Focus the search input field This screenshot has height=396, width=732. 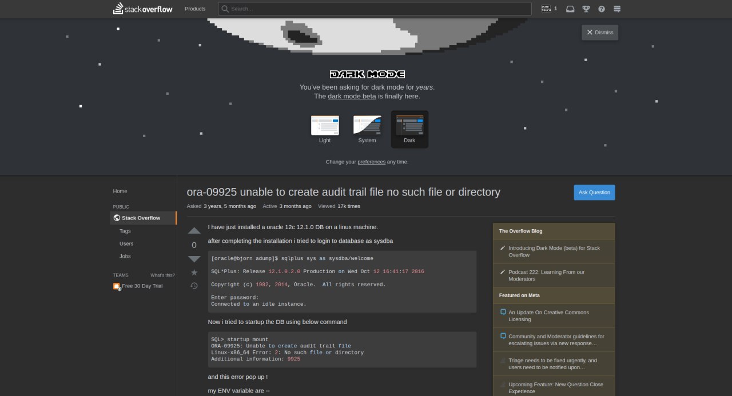(x=375, y=9)
